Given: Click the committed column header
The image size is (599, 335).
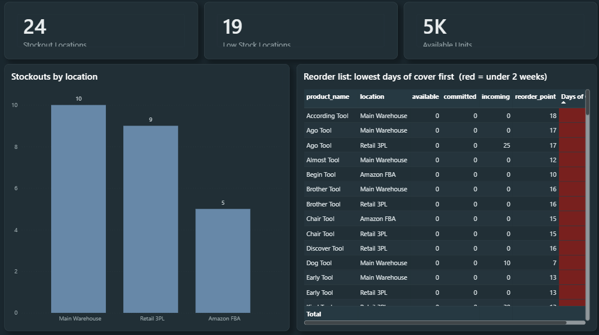Looking at the screenshot, I should coord(460,97).
